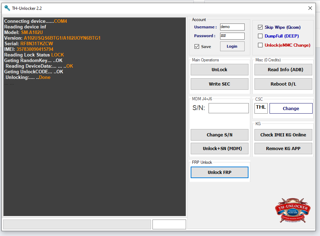This screenshot has height=236, width=320.
Task: Click the IMEI value 357830090415794
Action: pos(35,49)
